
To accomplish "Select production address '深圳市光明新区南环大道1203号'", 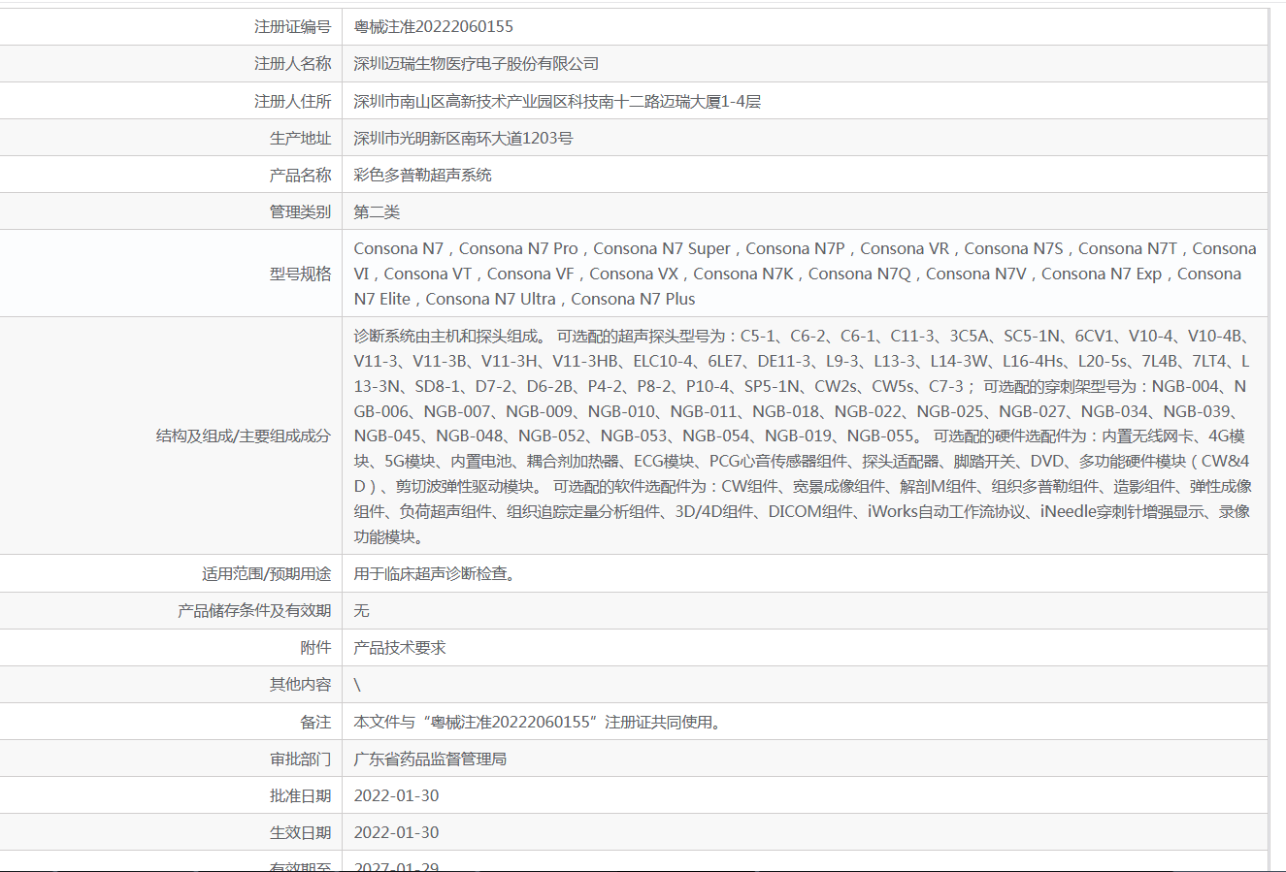I will [x=464, y=138].
